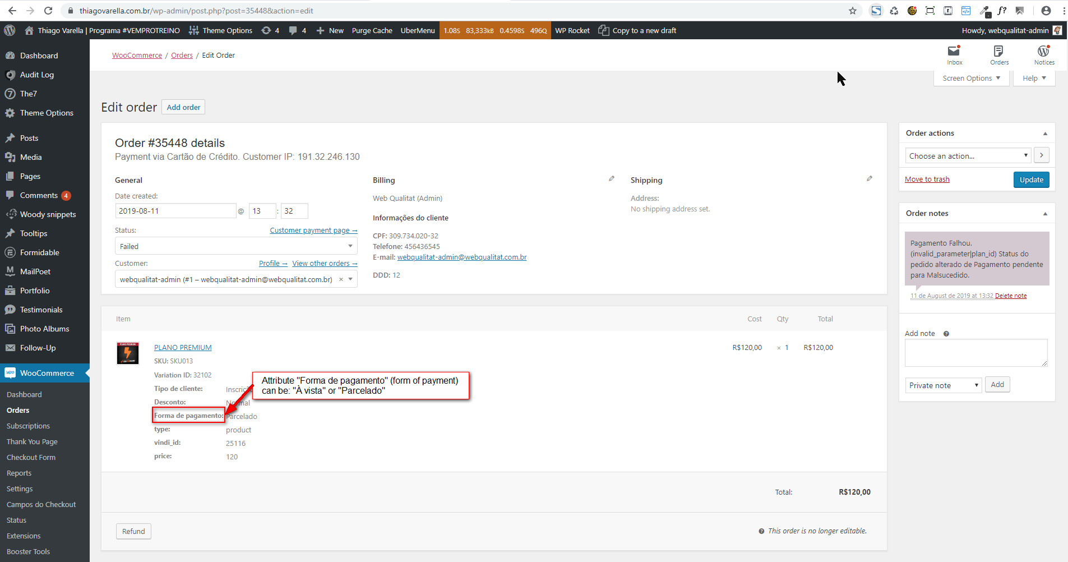
Task: Go back in browser history
Action: 12,11
